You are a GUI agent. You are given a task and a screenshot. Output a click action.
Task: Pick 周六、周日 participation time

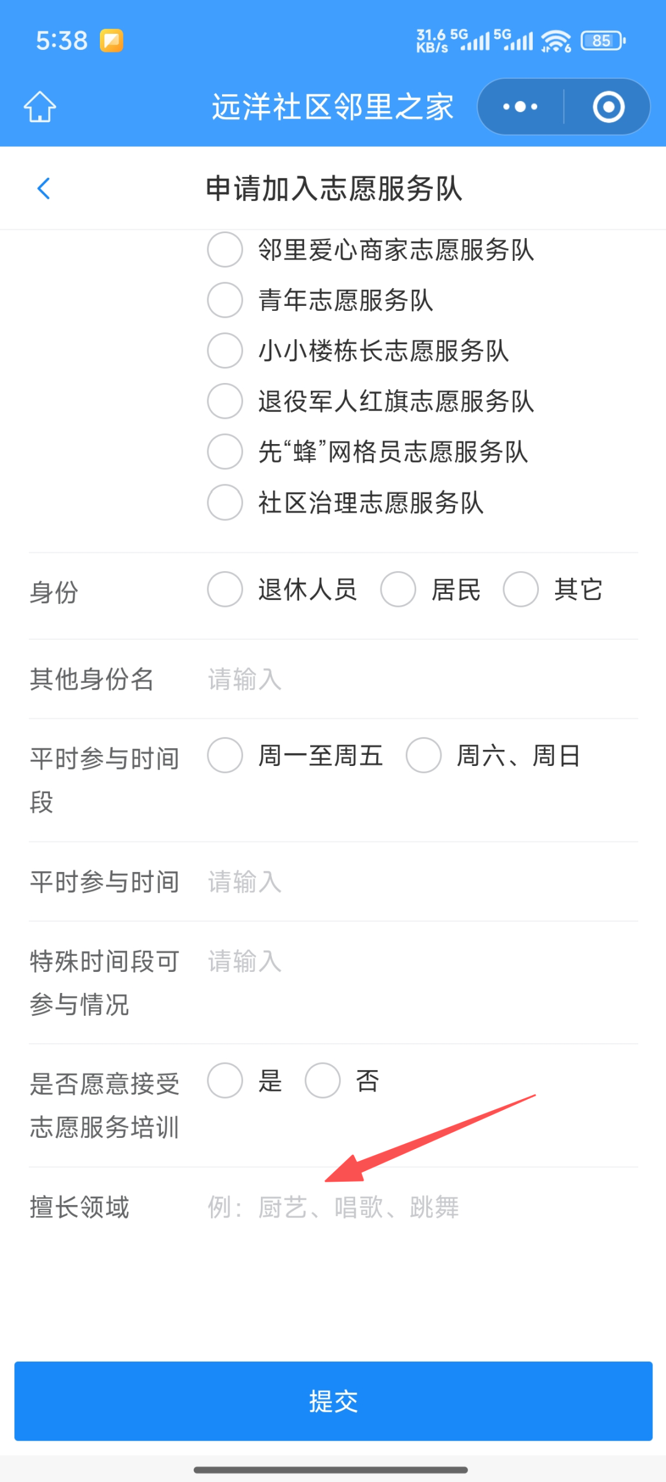pyautogui.click(x=424, y=755)
